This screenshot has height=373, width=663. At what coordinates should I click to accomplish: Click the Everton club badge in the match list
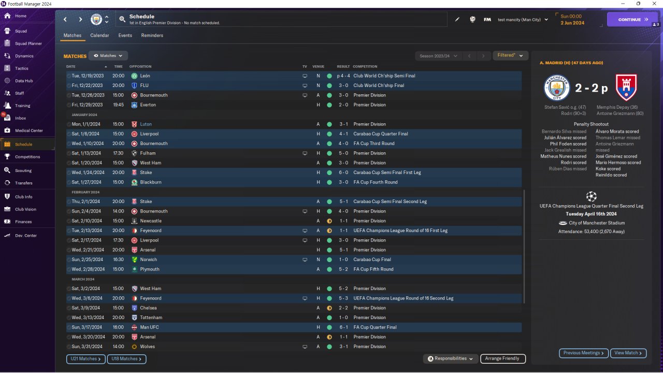tap(134, 105)
